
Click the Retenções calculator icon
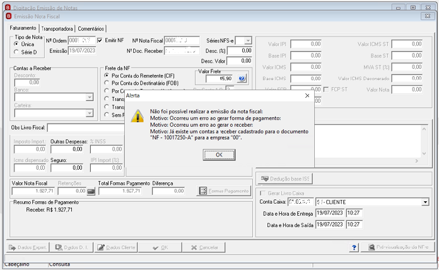(x=91, y=191)
